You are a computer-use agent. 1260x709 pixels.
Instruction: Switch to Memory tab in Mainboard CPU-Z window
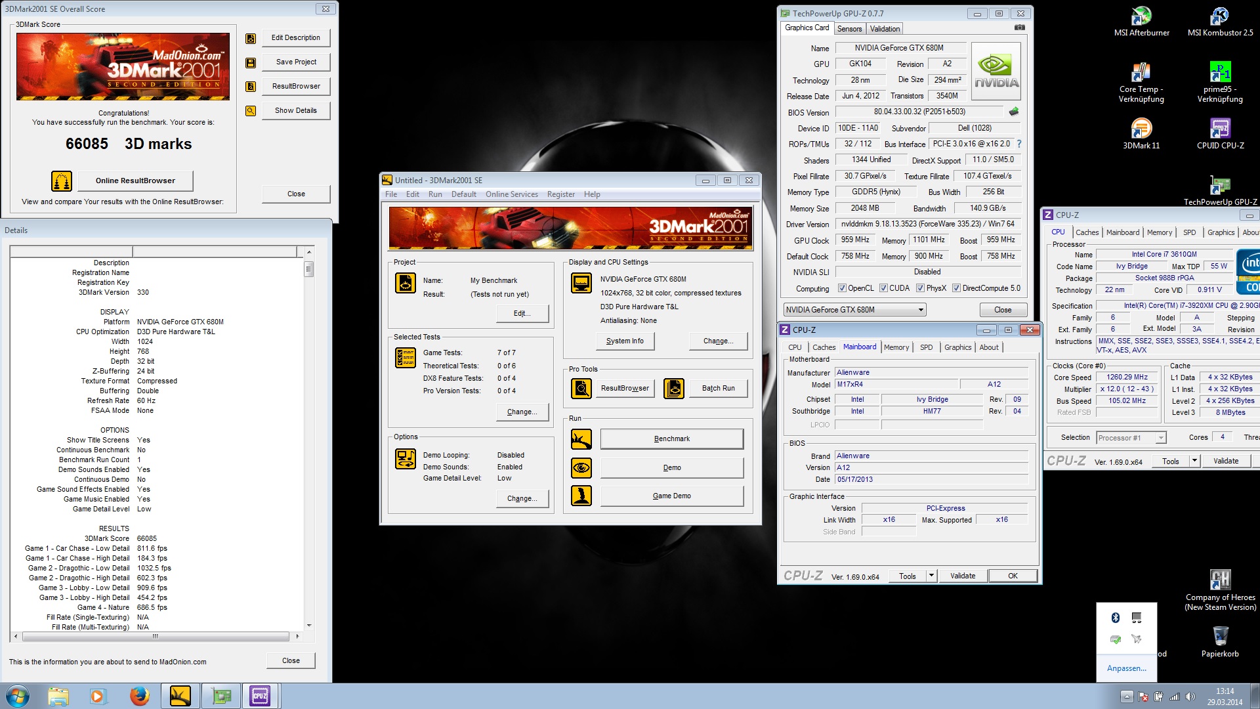coord(896,347)
